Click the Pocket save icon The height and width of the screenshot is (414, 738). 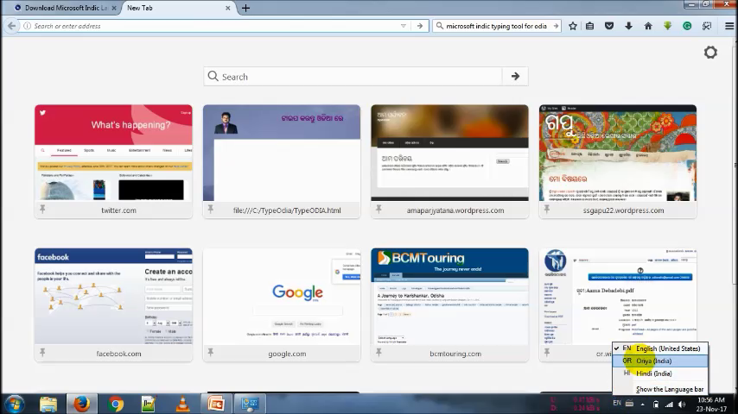point(609,26)
